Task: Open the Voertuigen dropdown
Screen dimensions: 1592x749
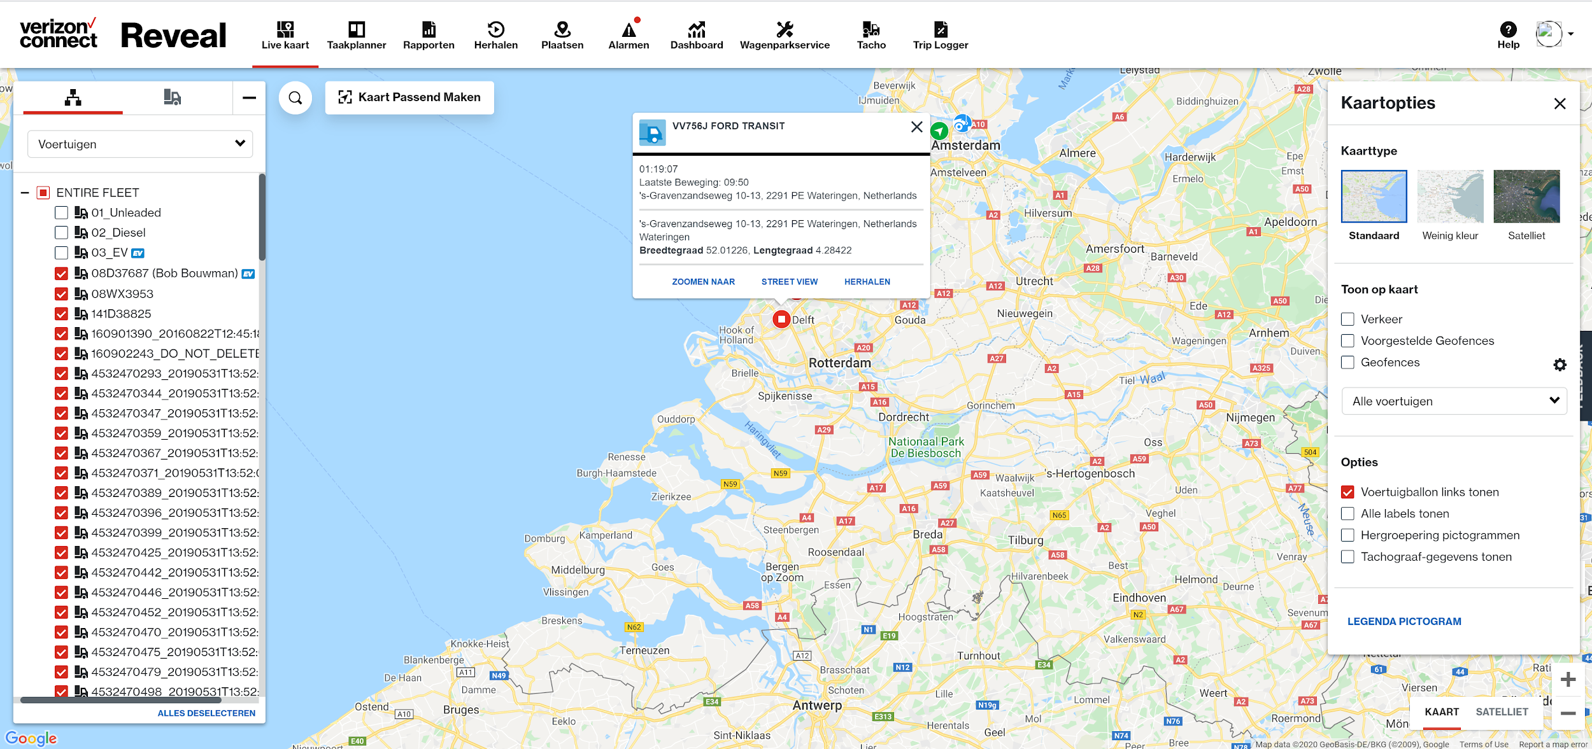Action: 140,144
